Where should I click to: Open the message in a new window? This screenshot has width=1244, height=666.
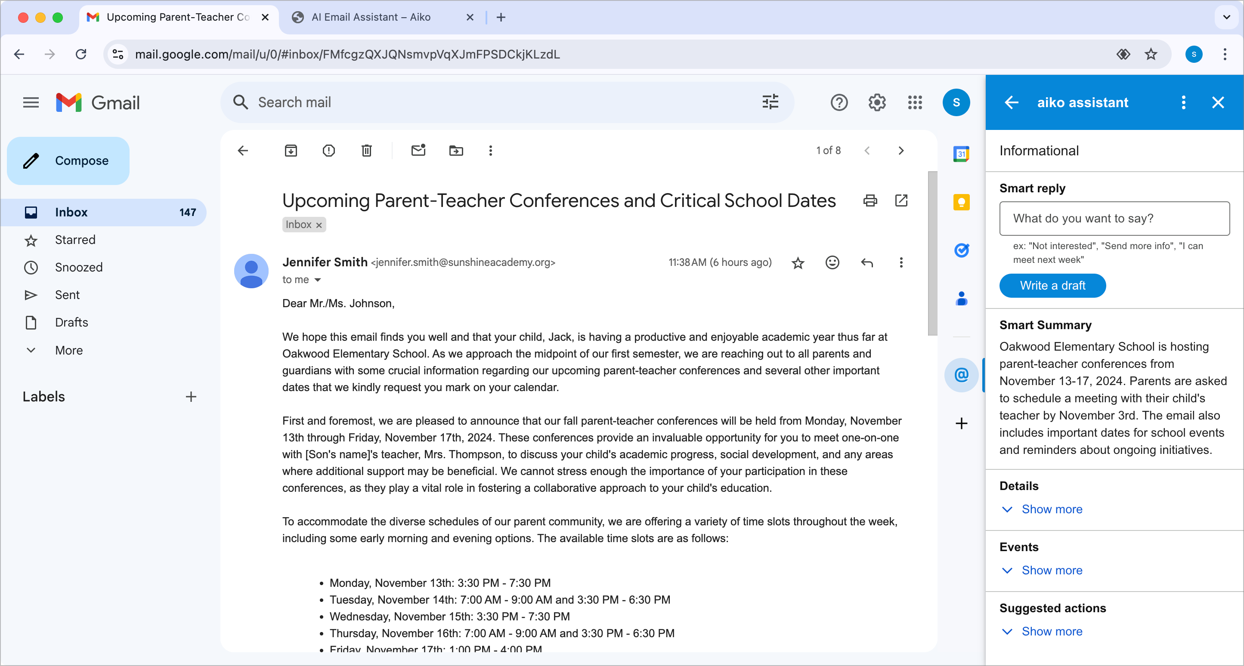901,200
